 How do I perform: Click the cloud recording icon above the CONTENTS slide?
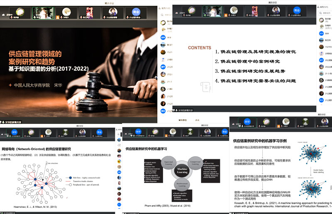click(178, 13)
